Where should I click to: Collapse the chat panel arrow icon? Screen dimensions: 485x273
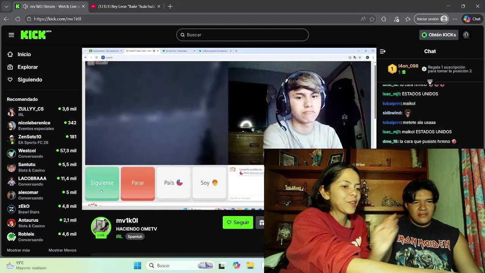coord(383,51)
